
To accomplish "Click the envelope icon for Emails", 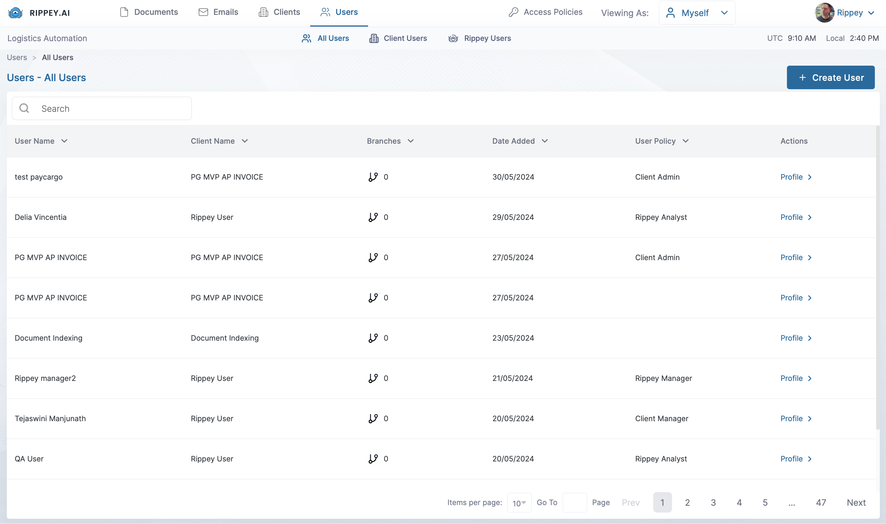I will (203, 12).
